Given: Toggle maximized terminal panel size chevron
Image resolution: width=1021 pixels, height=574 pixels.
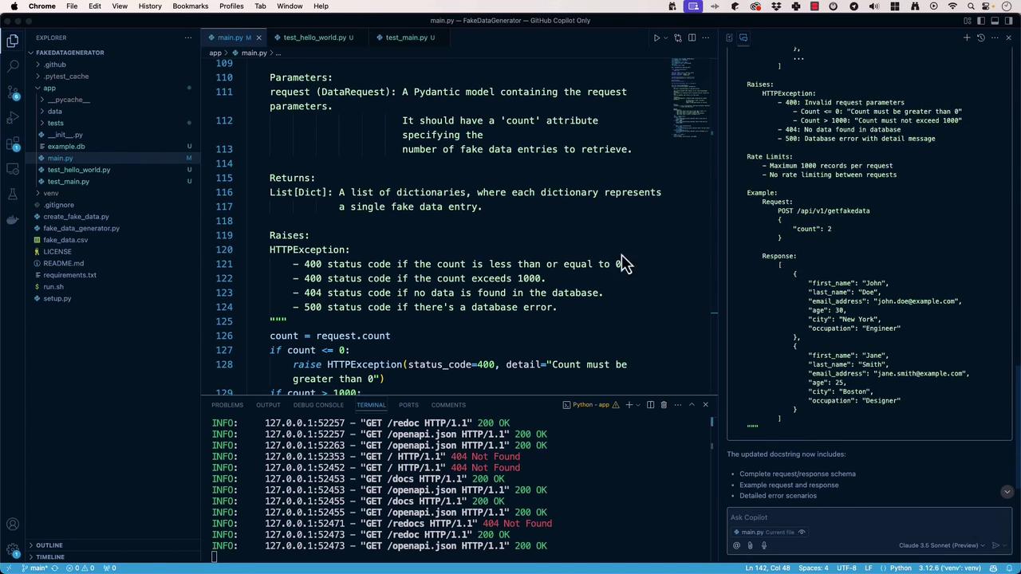Looking at the screenshot, I should point(692,405).
